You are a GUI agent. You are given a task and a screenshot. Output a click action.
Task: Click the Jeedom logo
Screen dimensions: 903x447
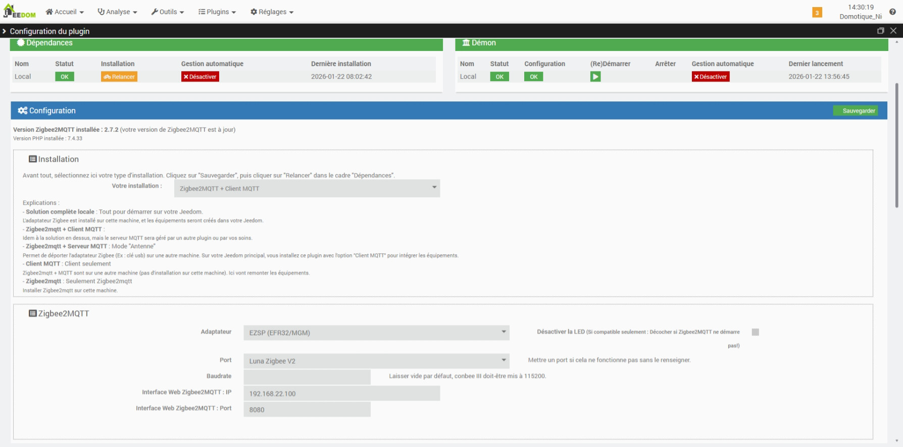(20, 11)
